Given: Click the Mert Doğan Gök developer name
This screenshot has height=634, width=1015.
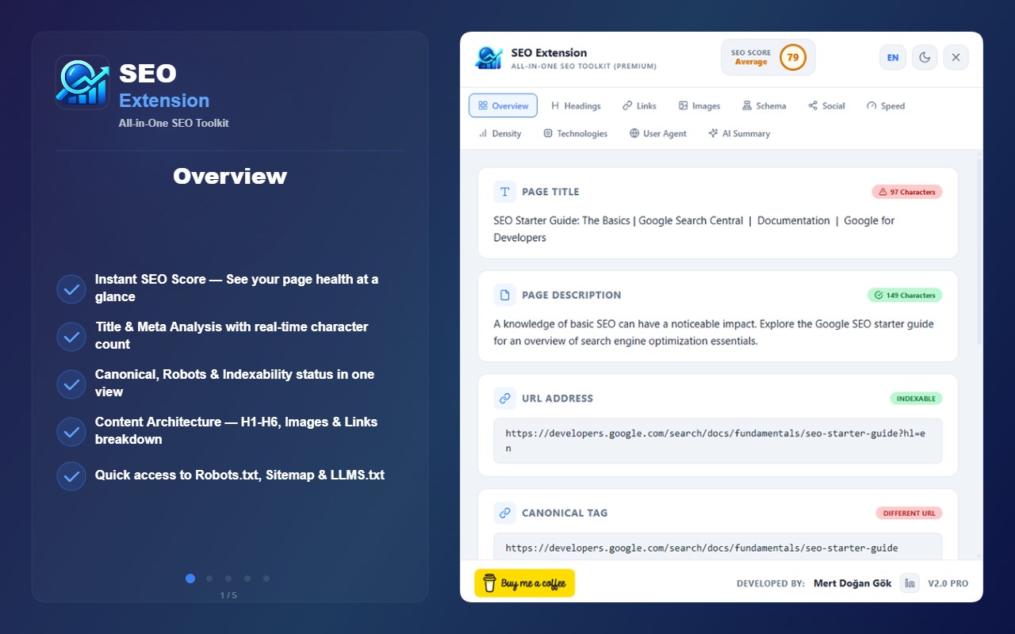Looking at the screenshot, I should coord(852,583).
